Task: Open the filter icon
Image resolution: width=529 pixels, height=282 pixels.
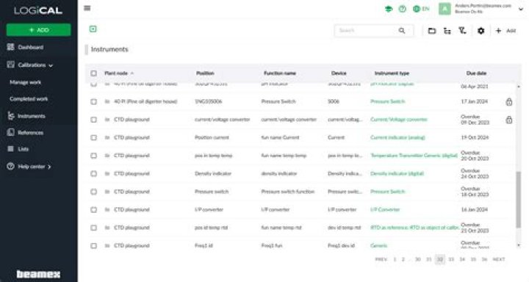Action: point(463,31)
